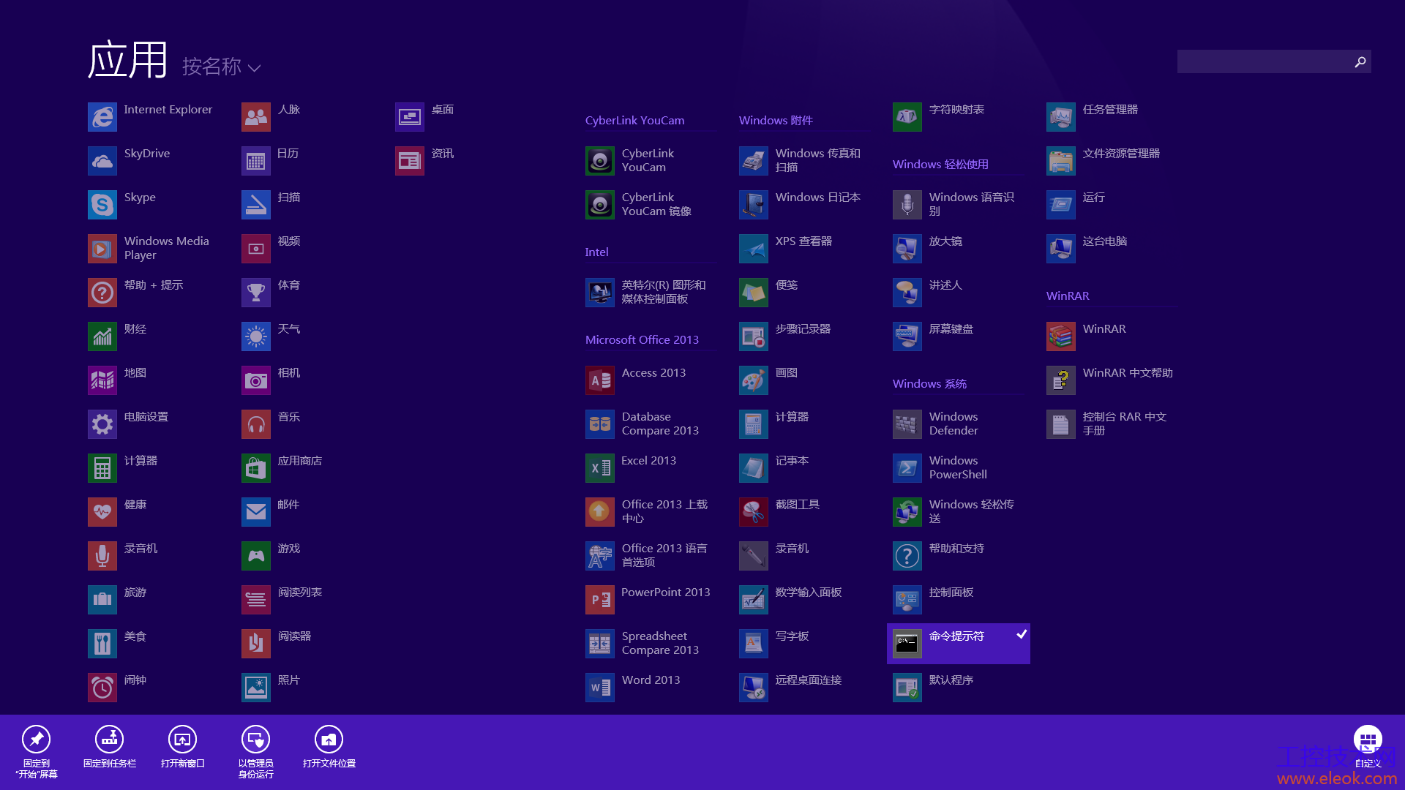1405x790 pixels.
Task: Open 英特尔(R) 图形和媒体控制面板 icon
Action: [x=600, y=293]
